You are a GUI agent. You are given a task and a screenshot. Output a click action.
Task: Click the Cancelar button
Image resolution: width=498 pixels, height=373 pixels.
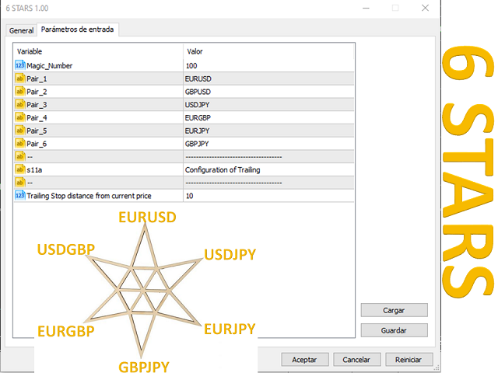point(356,360)
